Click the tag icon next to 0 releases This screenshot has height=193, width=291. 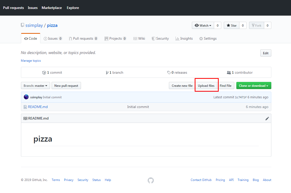[x=169, y=72]
